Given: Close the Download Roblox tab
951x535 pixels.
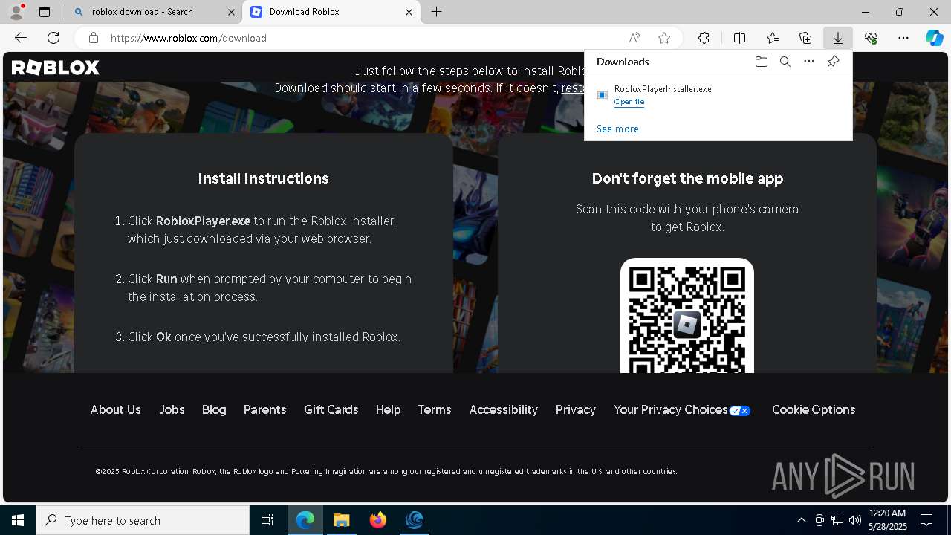Looking at the screenshot, I should (409, 12).
